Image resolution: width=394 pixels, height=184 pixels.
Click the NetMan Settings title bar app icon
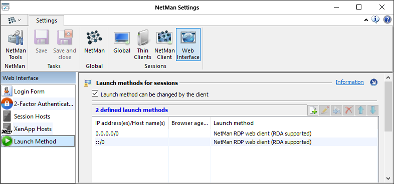pos(6,7)
